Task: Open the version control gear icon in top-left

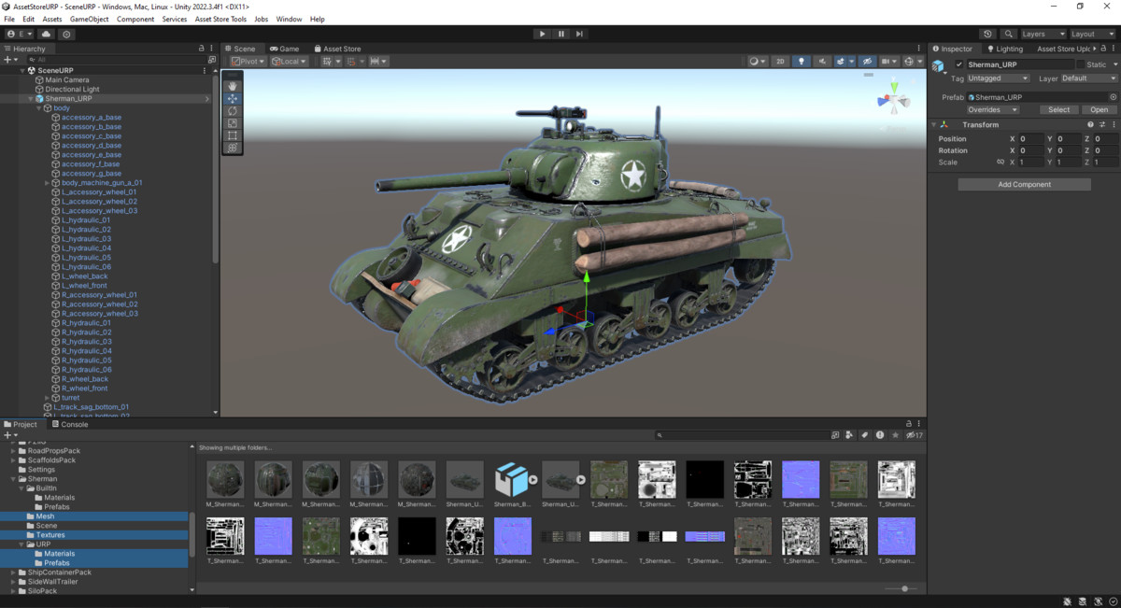Action: click(x=66, y=34)
